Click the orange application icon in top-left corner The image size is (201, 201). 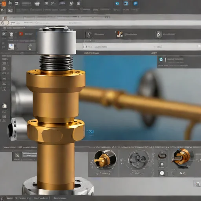pyautogui.click(x=4, y=4)
